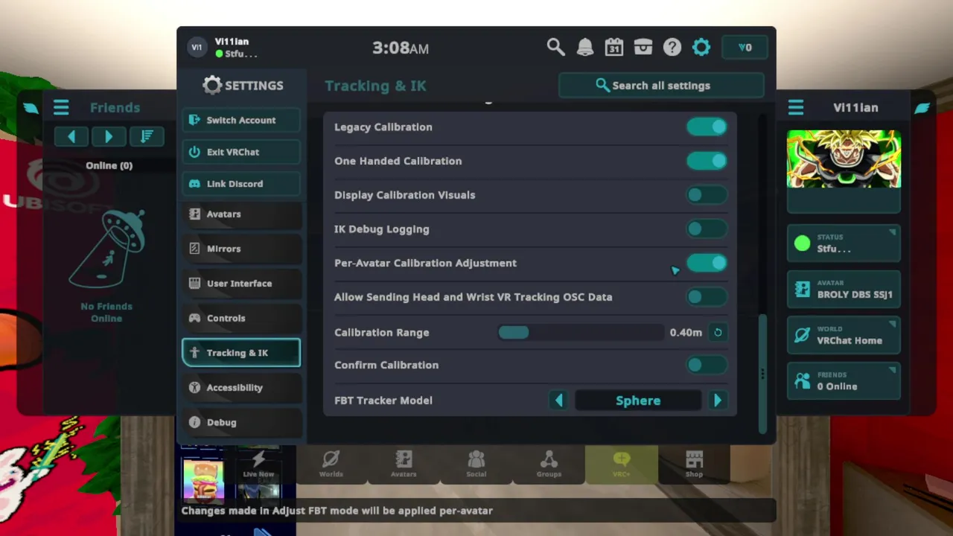Viewport: 953px width, 536px height.
Task: Go to next friends page arrow
Action: tap(109, 136)
